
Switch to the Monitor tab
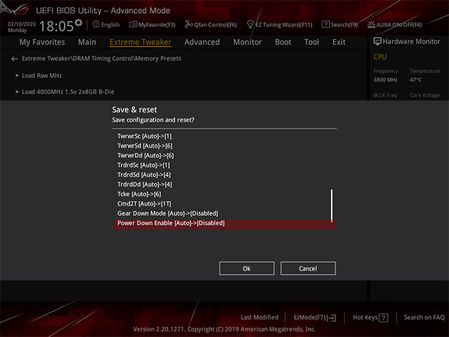[248, 42]
